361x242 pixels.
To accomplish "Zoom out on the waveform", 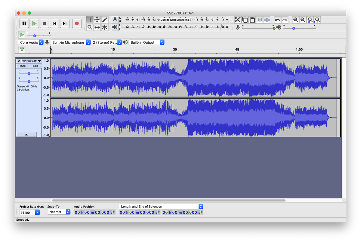I will click(303, 20).
